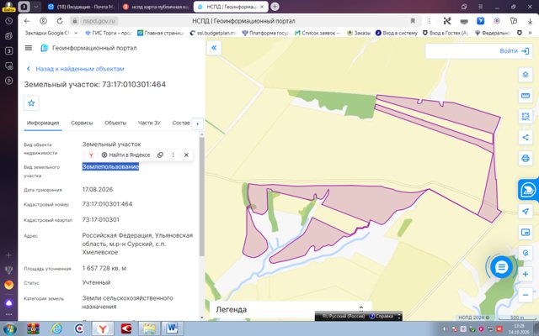This screenshot has width=539, height=336.
Task: Open browser downloads
Action: tap(530, 21)
